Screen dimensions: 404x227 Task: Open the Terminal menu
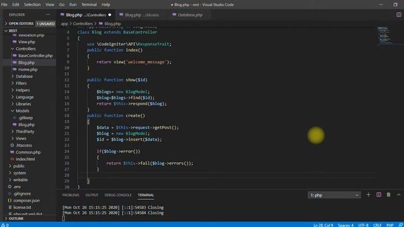click(89, 4)
